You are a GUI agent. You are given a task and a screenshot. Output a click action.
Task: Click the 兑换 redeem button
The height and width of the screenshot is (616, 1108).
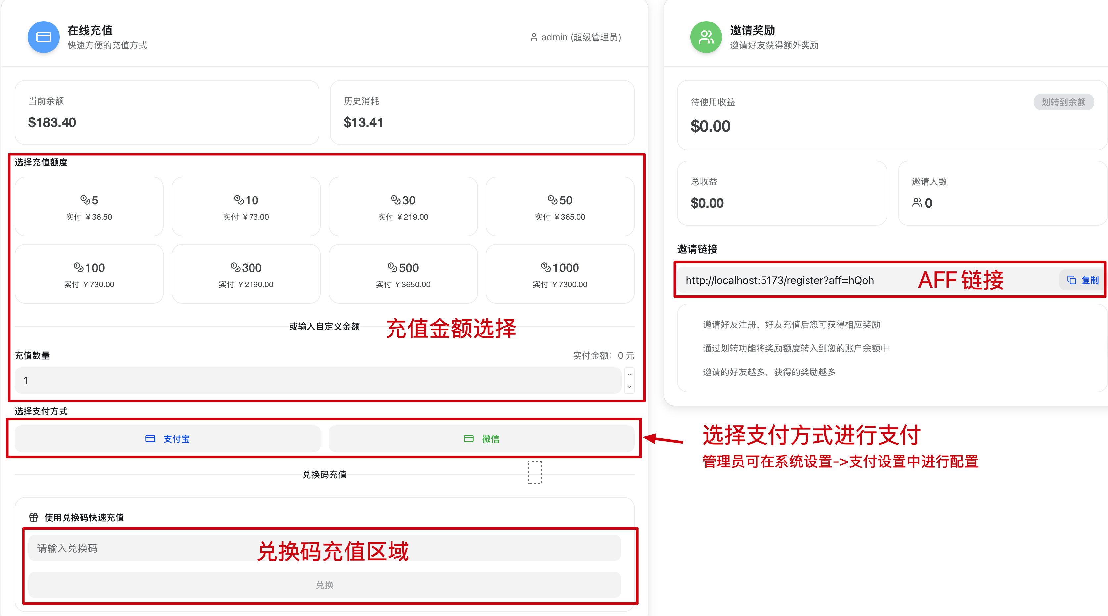click(x=324, y=585)
